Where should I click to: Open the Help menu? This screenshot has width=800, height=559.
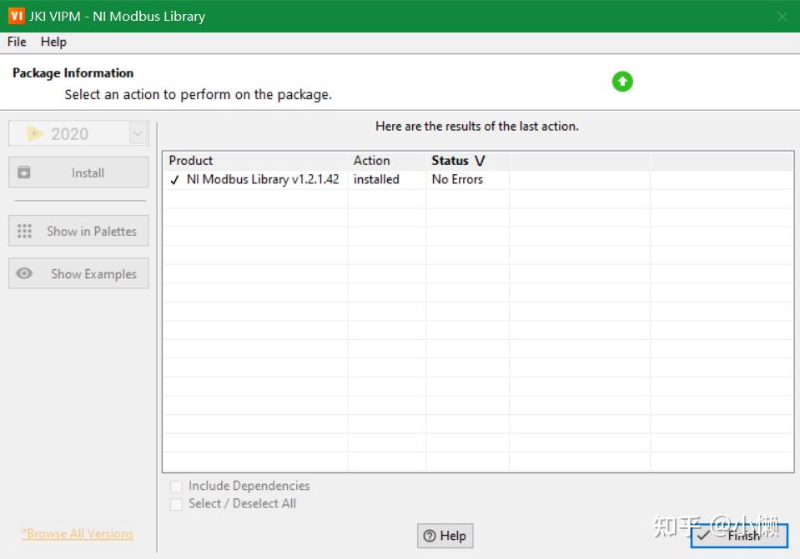click(53, 42)
